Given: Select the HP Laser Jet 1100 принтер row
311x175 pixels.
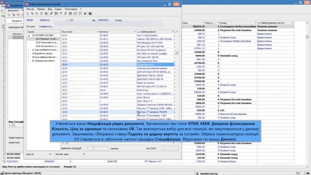Looking at the screenshot, I should coord(118,46).
